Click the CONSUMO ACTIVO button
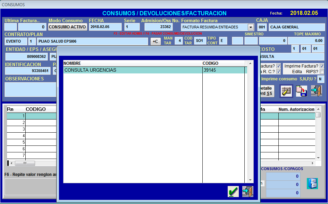328x204 pixels. click(x=67, y=27)
